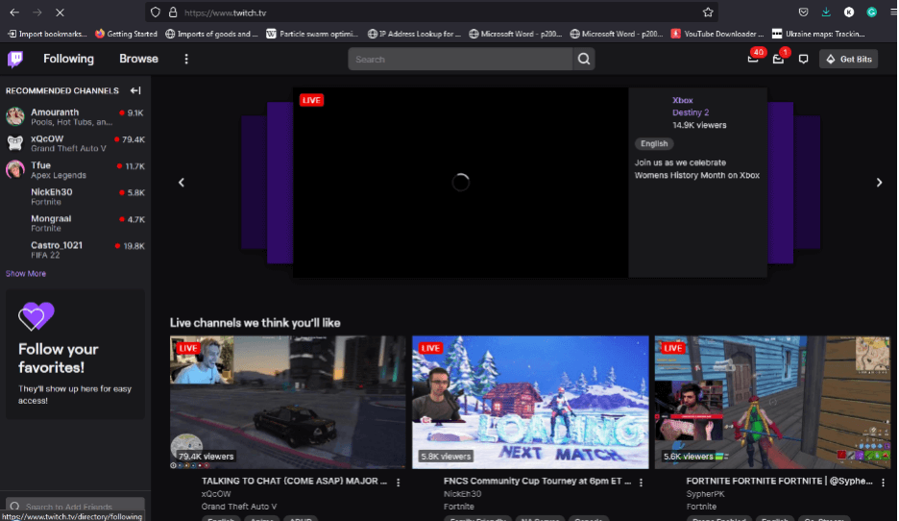Image resolution: width=899 pixels, height=521 pixels.
Task: Go to previous carousel stream
Action: [x=182, y=183]
